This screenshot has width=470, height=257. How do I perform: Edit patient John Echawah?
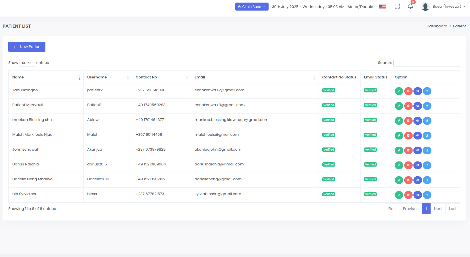[399, 150]
